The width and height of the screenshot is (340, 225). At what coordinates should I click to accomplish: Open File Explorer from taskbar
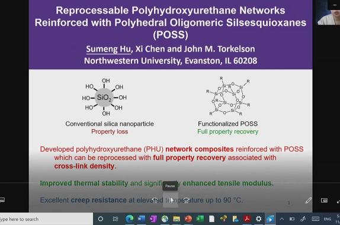click(x=177, y=219)
